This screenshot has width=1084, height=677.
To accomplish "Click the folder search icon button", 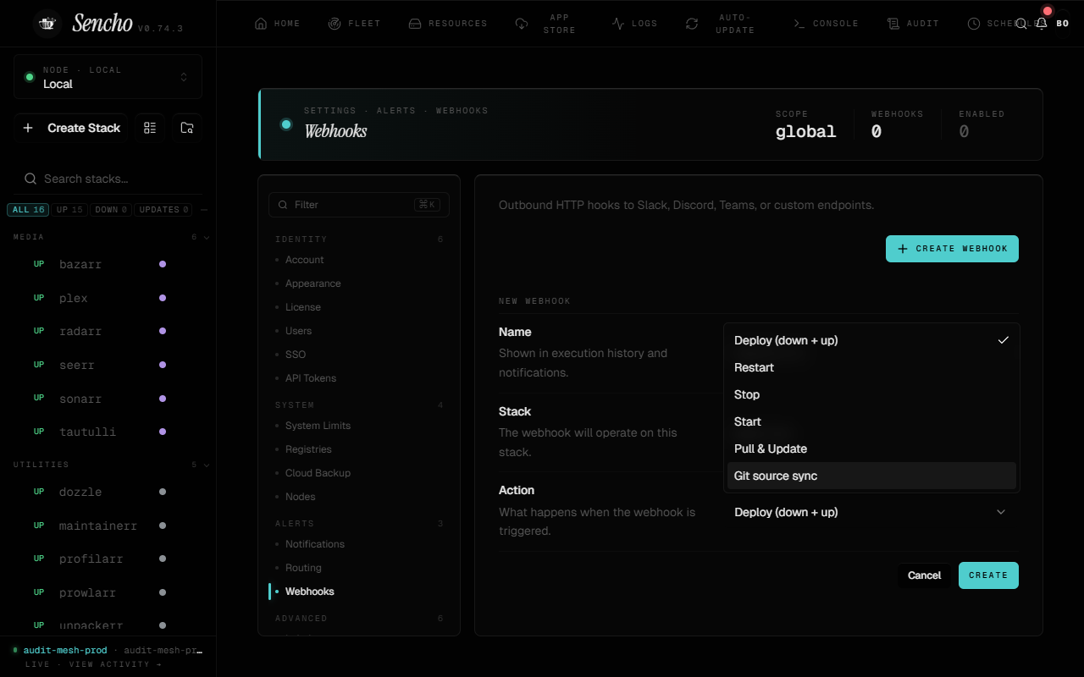I will 187,128.
